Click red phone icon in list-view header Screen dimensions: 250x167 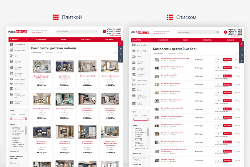pyautogui.click(x=226, y=32)
